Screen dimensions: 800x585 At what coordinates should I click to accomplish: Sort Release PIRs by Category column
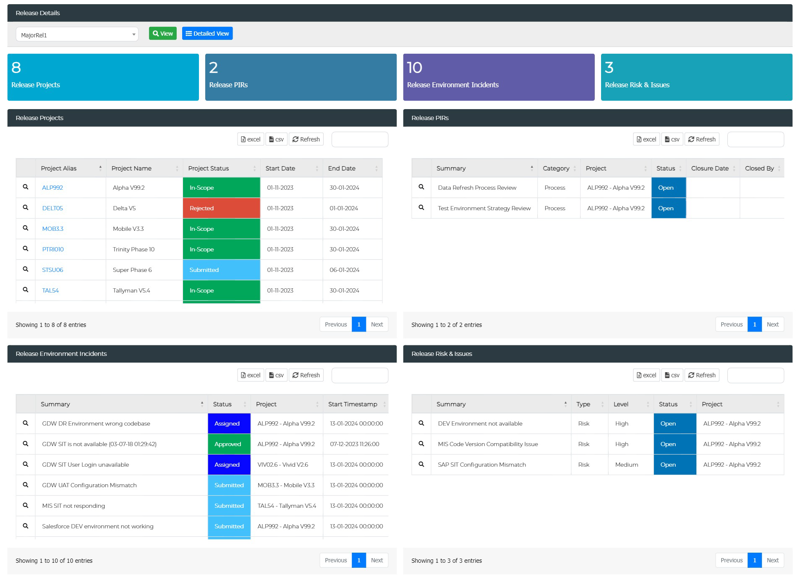(x=559, y=168)
